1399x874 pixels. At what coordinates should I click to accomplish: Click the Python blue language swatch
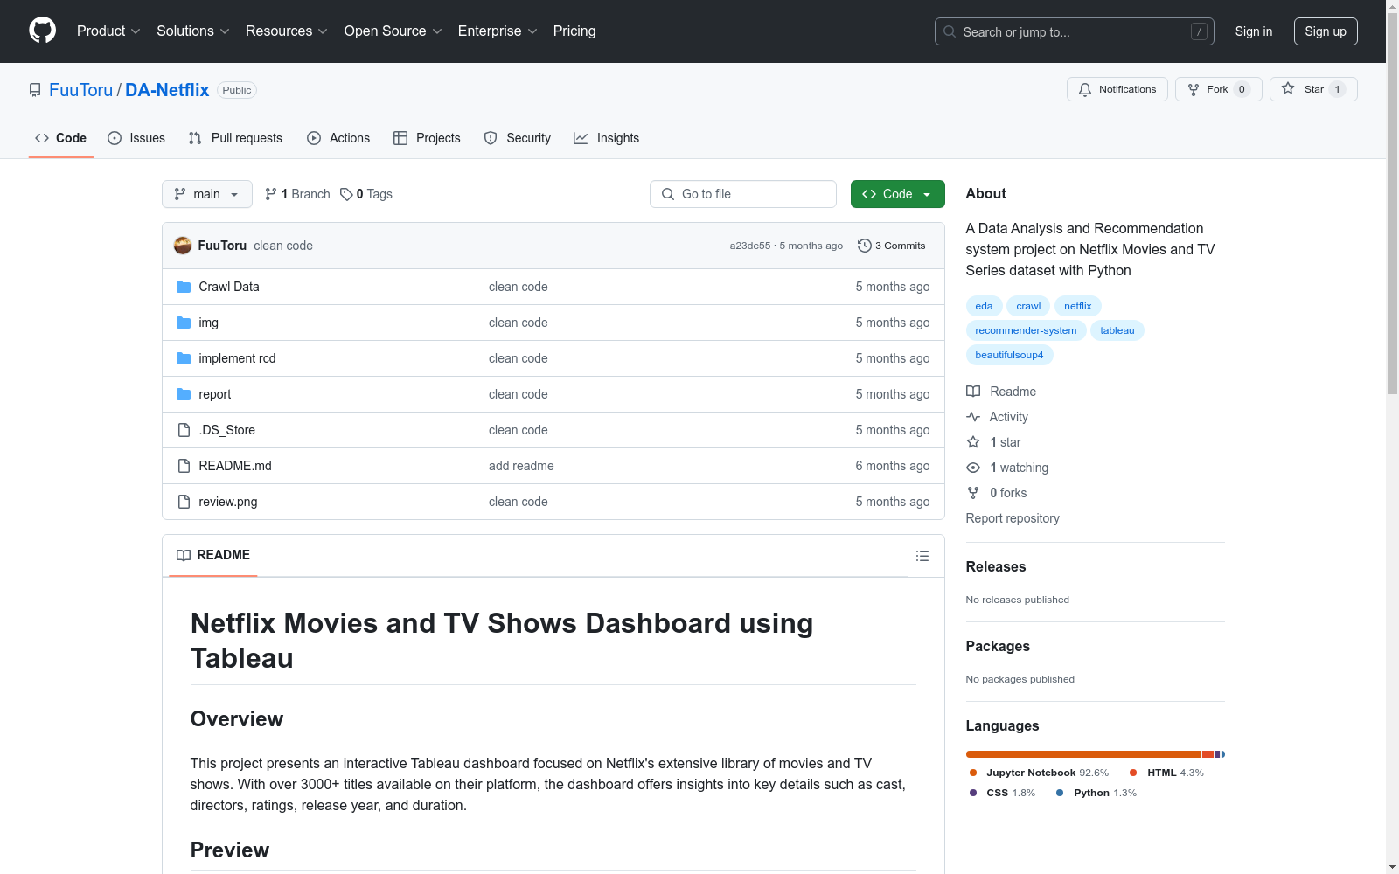[x=1060, y=793]
